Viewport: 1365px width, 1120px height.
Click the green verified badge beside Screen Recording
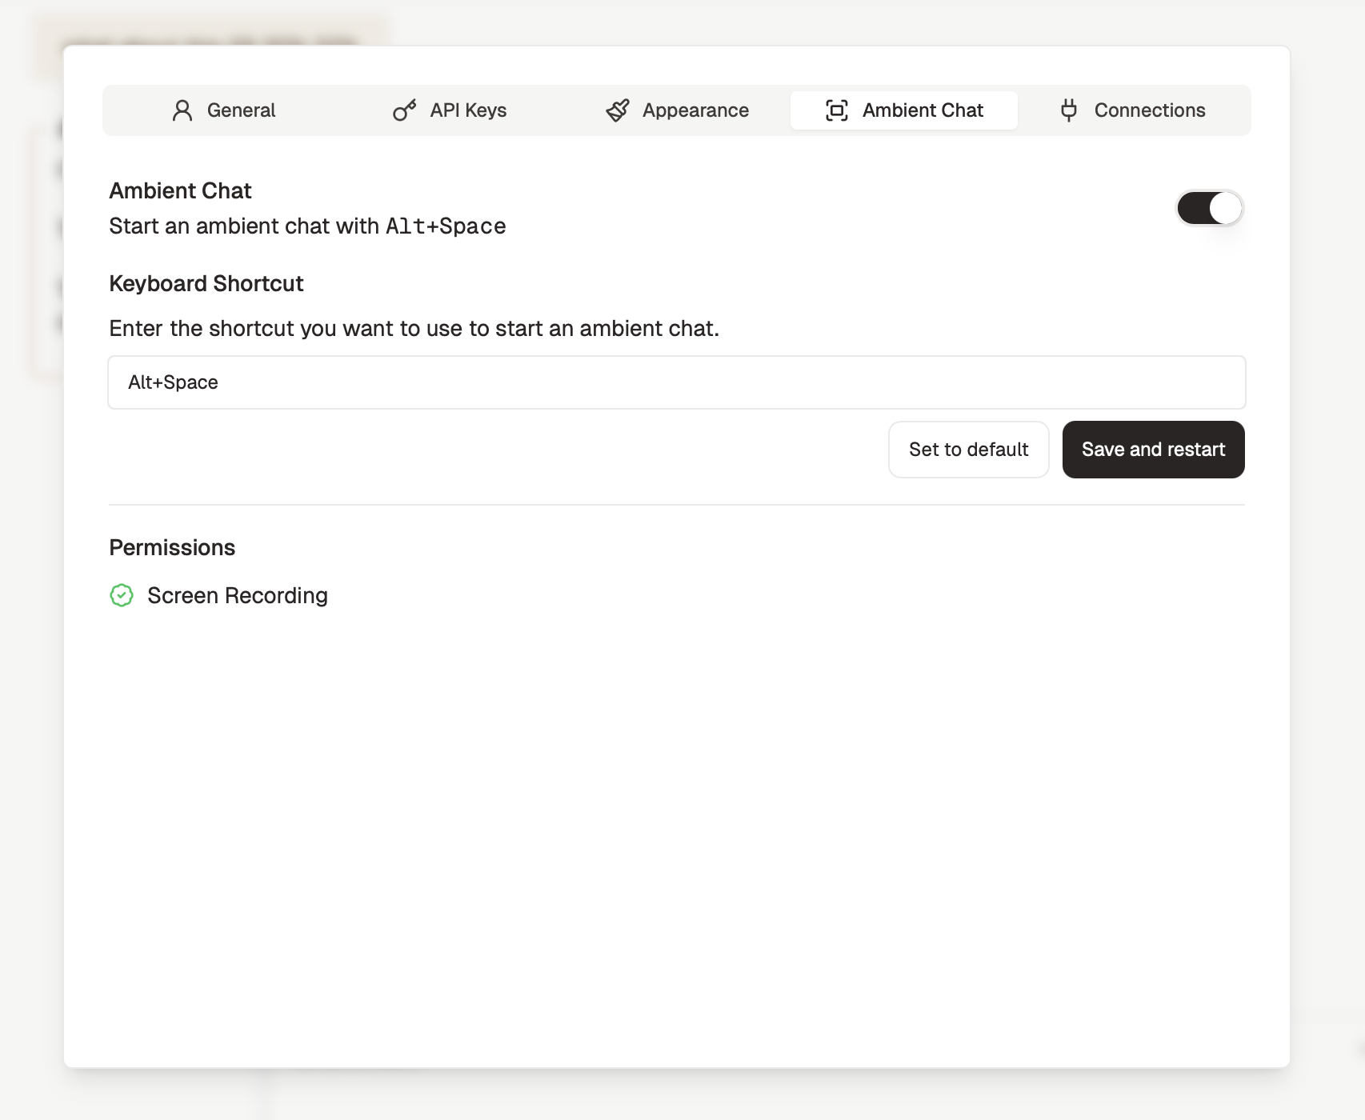[122, 595]
